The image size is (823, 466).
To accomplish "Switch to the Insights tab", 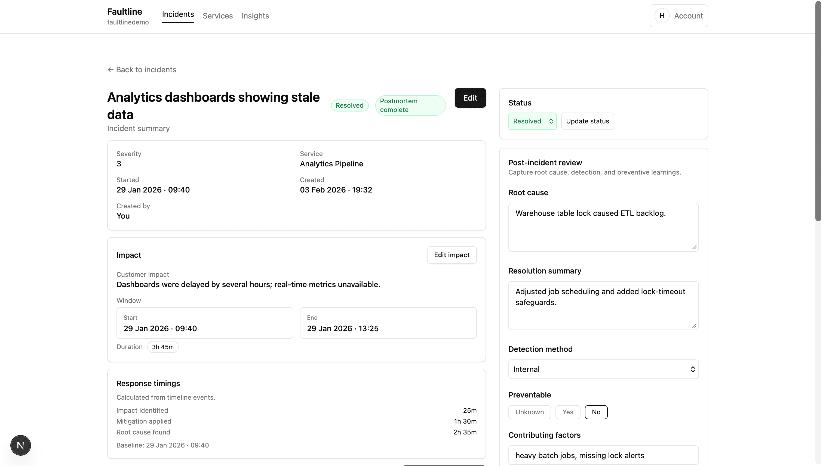I will tap(255, 16).
